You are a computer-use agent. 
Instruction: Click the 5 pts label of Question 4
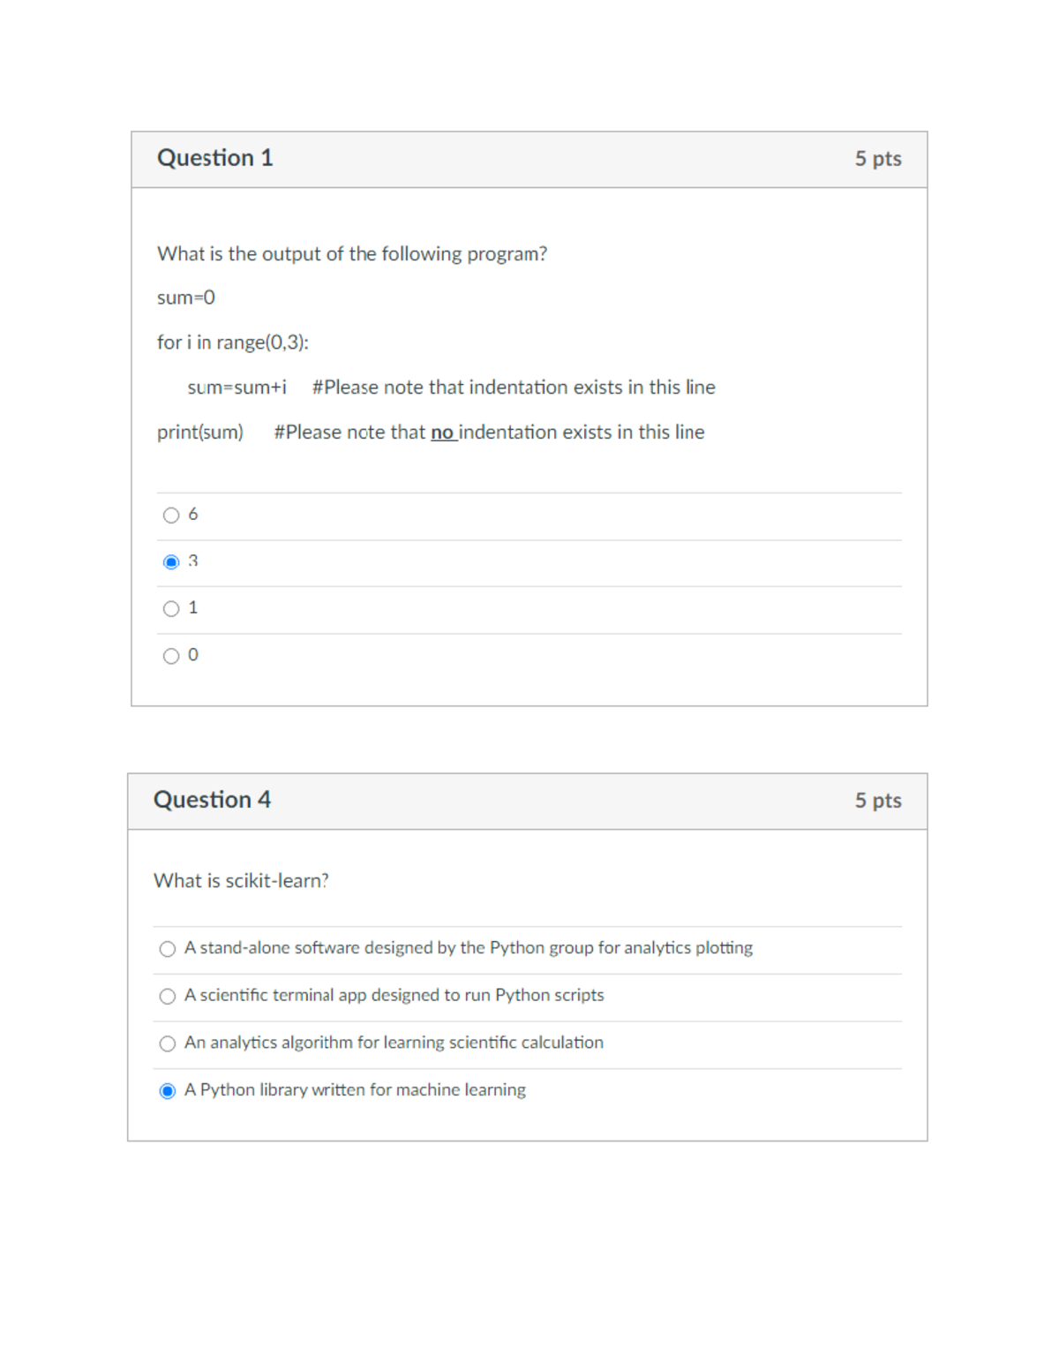point(877,801)
